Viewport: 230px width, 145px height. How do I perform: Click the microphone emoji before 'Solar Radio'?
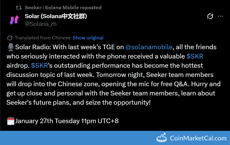(x=11, y=47)
